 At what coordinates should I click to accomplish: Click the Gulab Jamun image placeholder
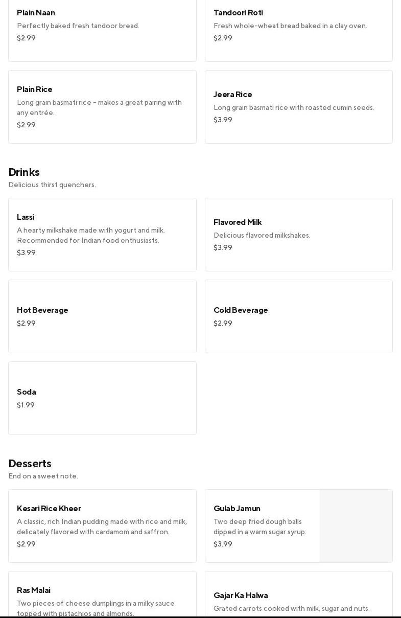356,526
